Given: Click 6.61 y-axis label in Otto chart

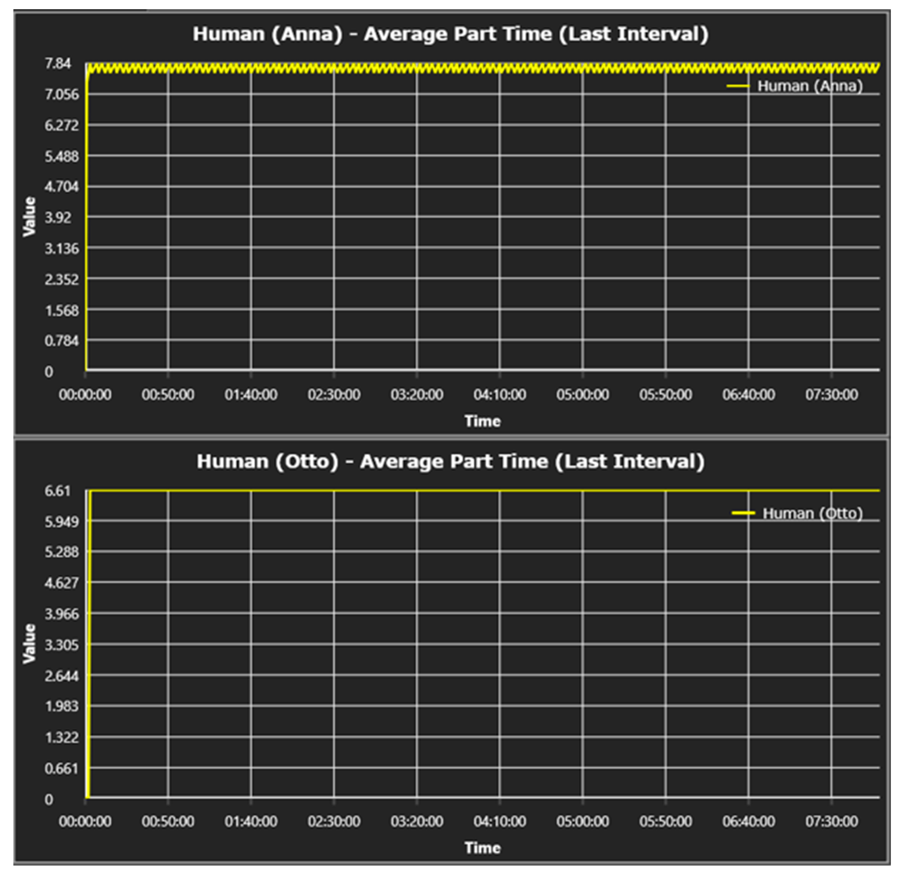Looking at the screenshot, I should click(x=58, y=491).
